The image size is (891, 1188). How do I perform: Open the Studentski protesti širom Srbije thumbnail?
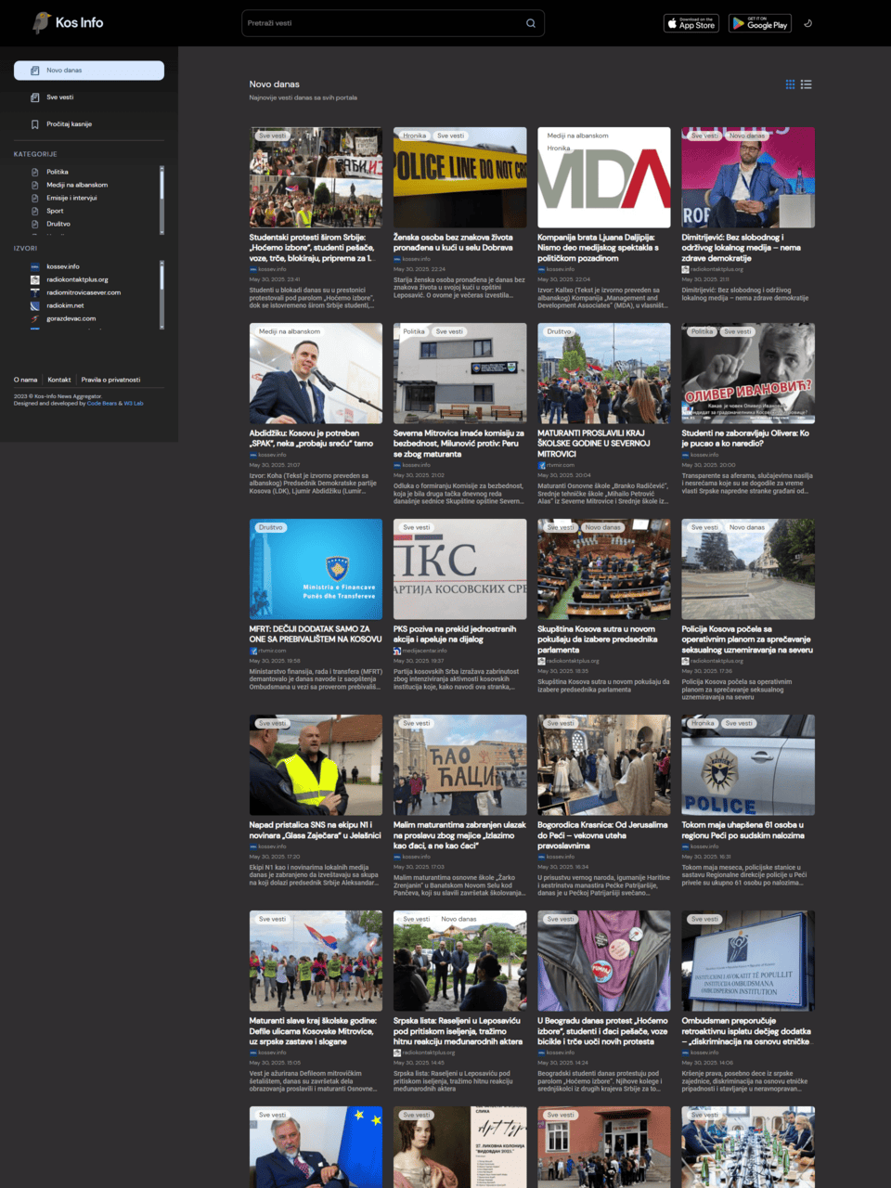coord(316,177)
